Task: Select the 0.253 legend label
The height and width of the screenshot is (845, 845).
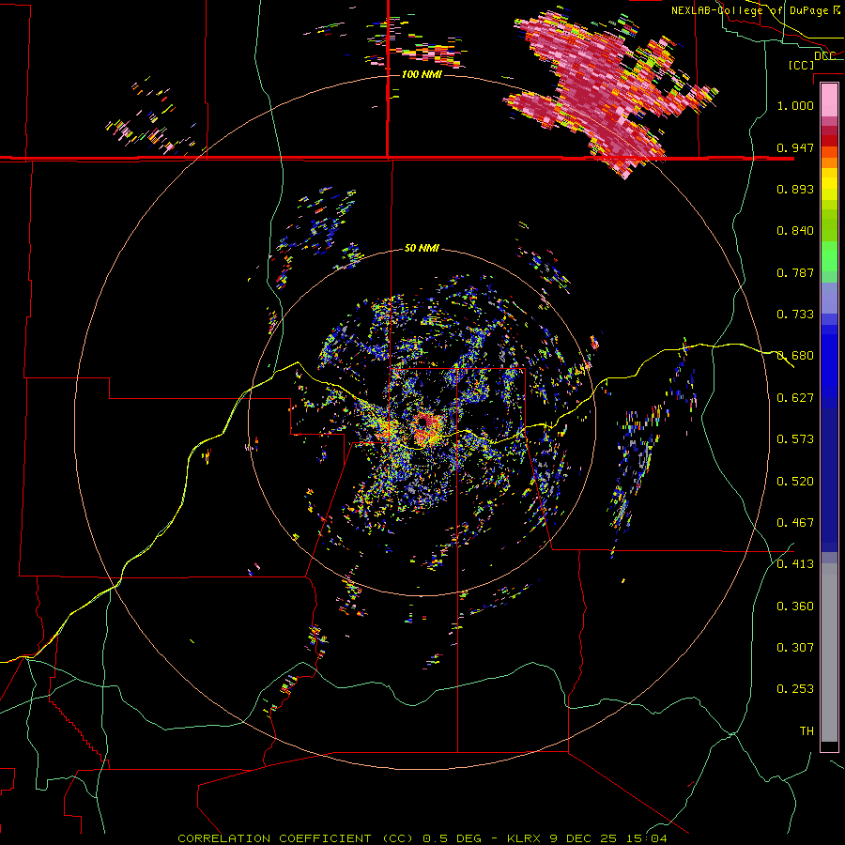Action: tap(795, 689)
